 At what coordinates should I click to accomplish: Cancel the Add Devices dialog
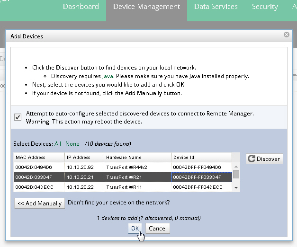[x=157, y=228]
